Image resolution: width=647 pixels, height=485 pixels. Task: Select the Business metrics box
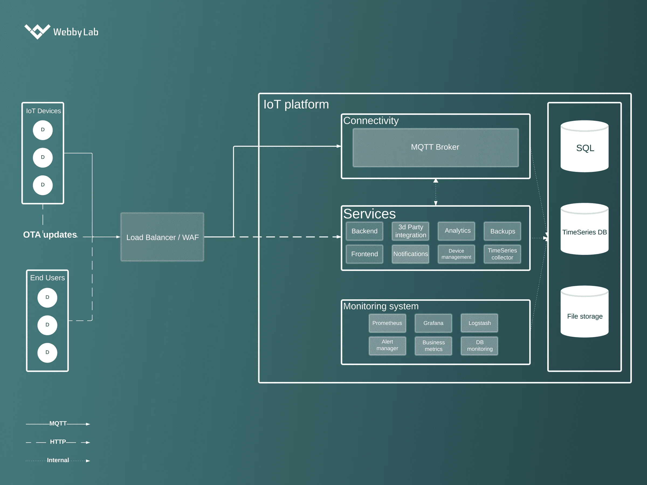pyautogui.click(x=433, y=346)
